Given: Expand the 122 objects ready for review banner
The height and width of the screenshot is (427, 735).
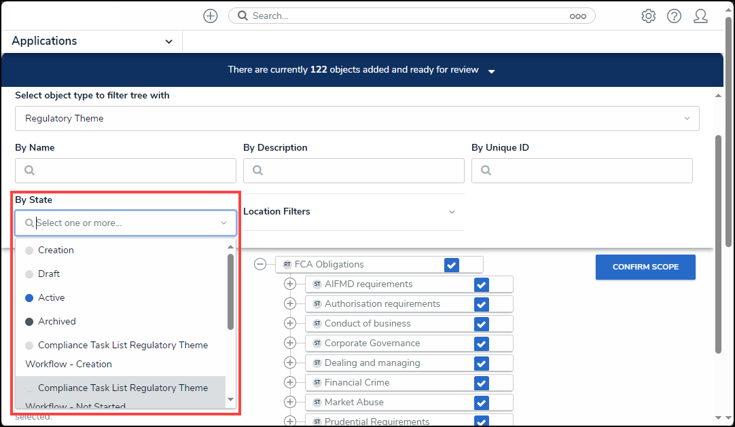Looking at the screenshot, I should click(492, 71).
